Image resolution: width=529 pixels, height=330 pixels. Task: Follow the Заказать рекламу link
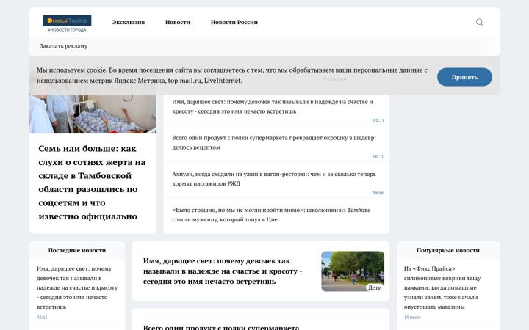pos(63,46)
